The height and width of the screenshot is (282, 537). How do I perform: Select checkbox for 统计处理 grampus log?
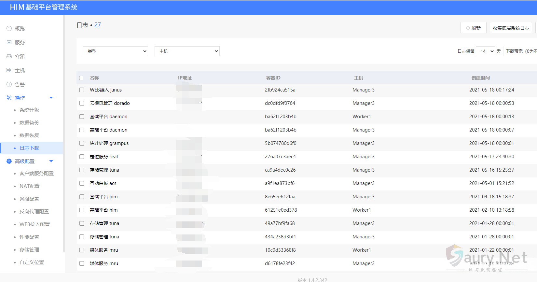point(82,143)
